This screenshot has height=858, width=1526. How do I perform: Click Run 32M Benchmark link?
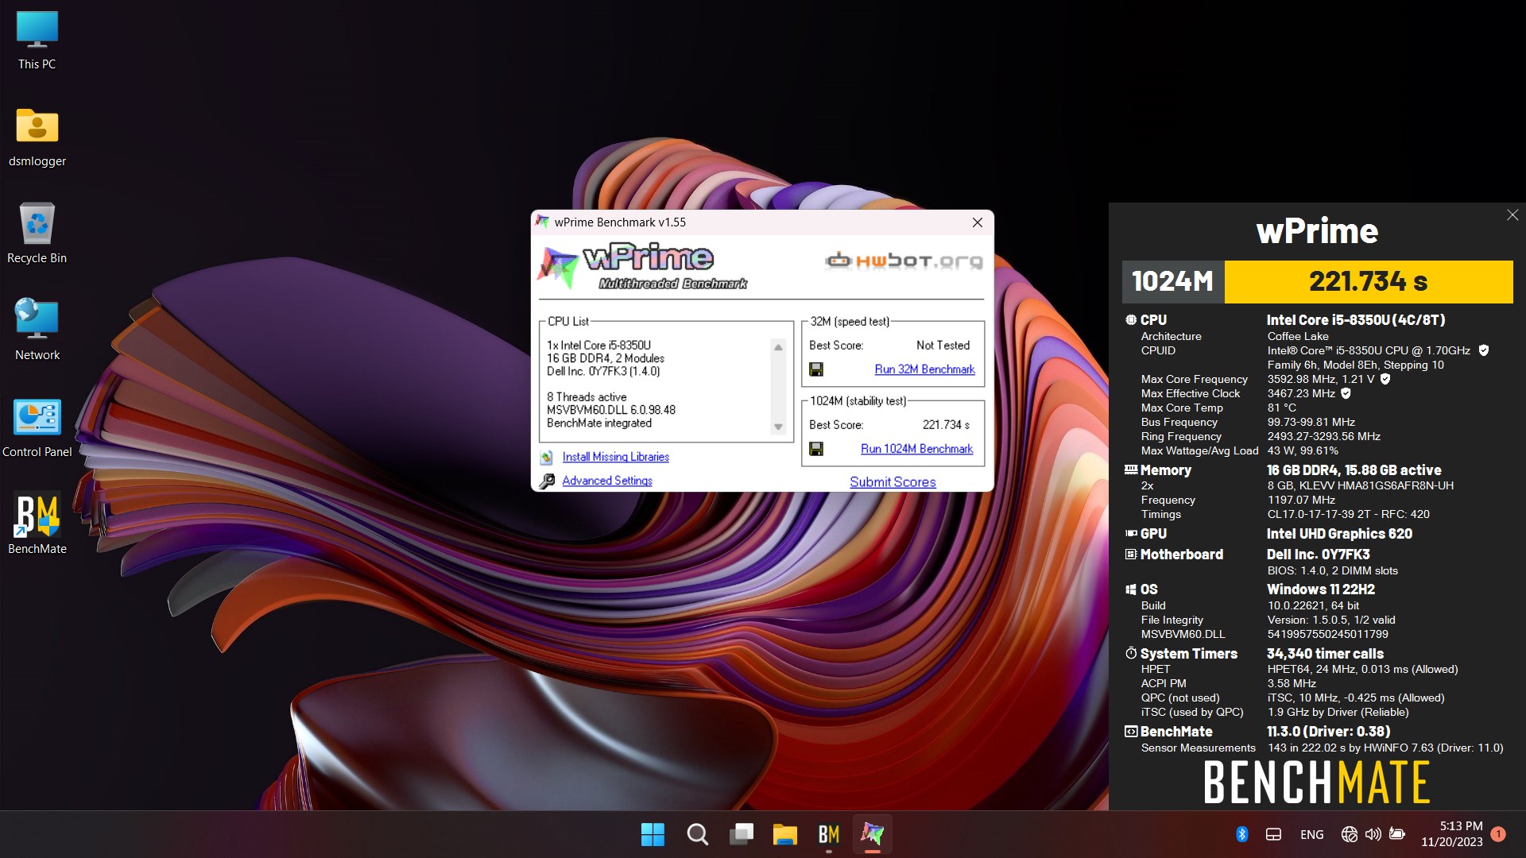(x=924, y=369)
